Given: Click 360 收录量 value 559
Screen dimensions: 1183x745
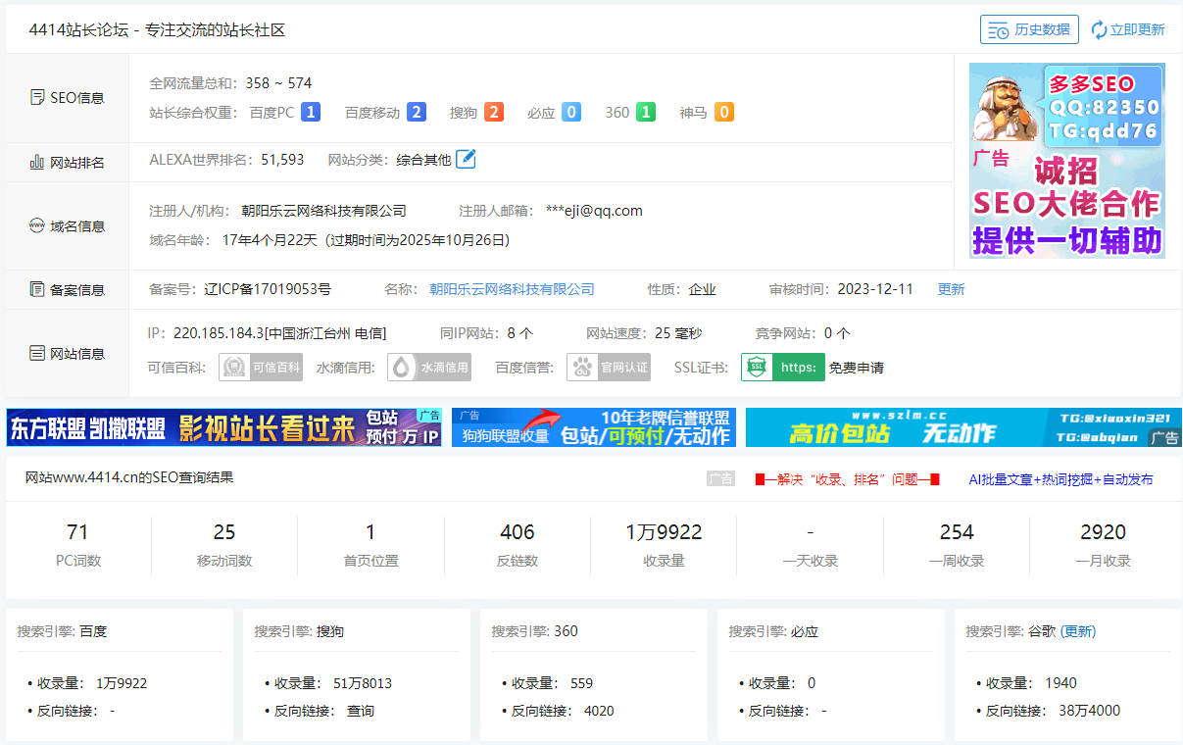Looking at the screenshot, I should pos(581,683).
